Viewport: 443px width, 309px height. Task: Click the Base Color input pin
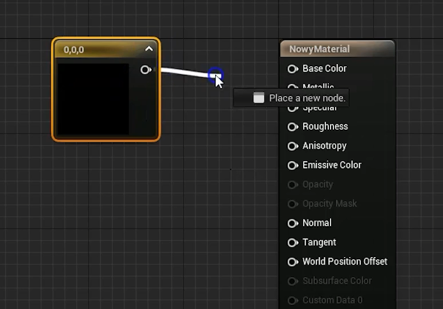pos(292,69)
